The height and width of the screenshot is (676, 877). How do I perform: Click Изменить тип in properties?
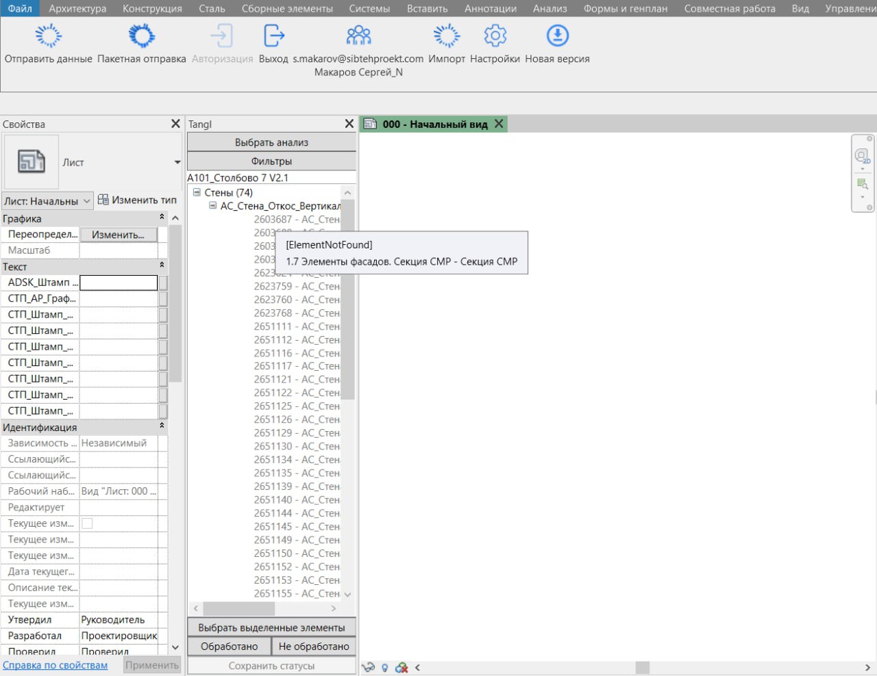(x=137, y=200)
